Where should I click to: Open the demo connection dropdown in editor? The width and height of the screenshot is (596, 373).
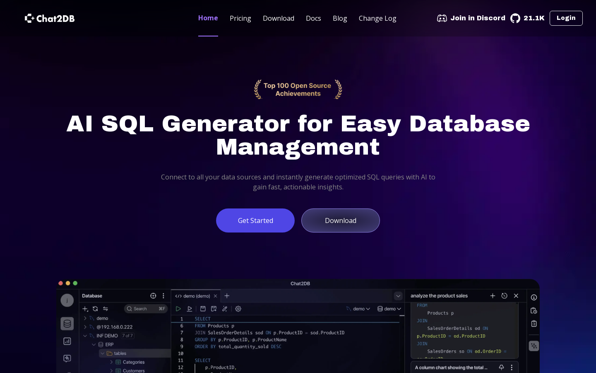coord(358,309)
